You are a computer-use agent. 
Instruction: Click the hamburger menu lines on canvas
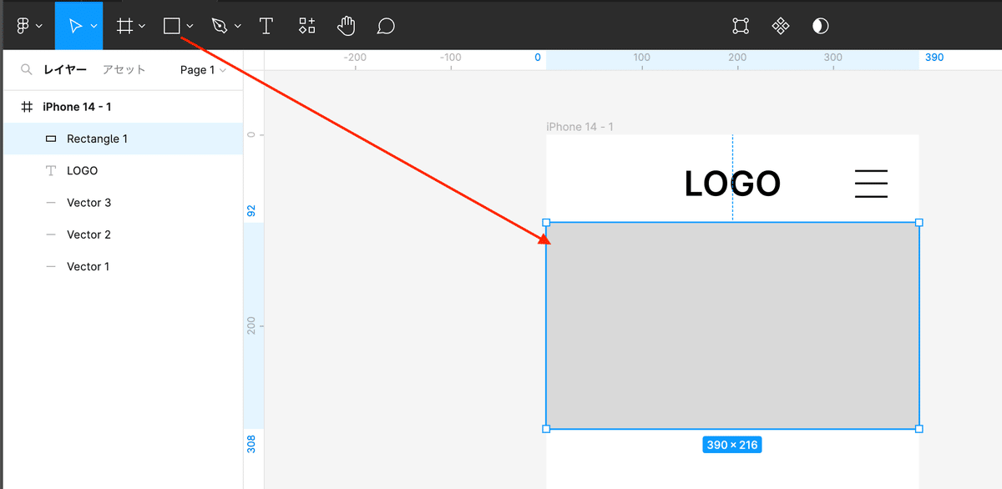click(871, 184)
